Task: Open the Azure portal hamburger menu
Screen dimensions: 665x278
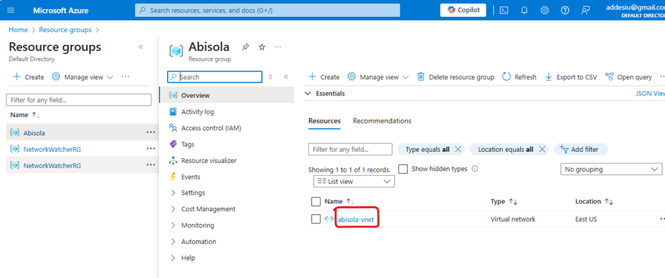Action: [x=10, y=10]
